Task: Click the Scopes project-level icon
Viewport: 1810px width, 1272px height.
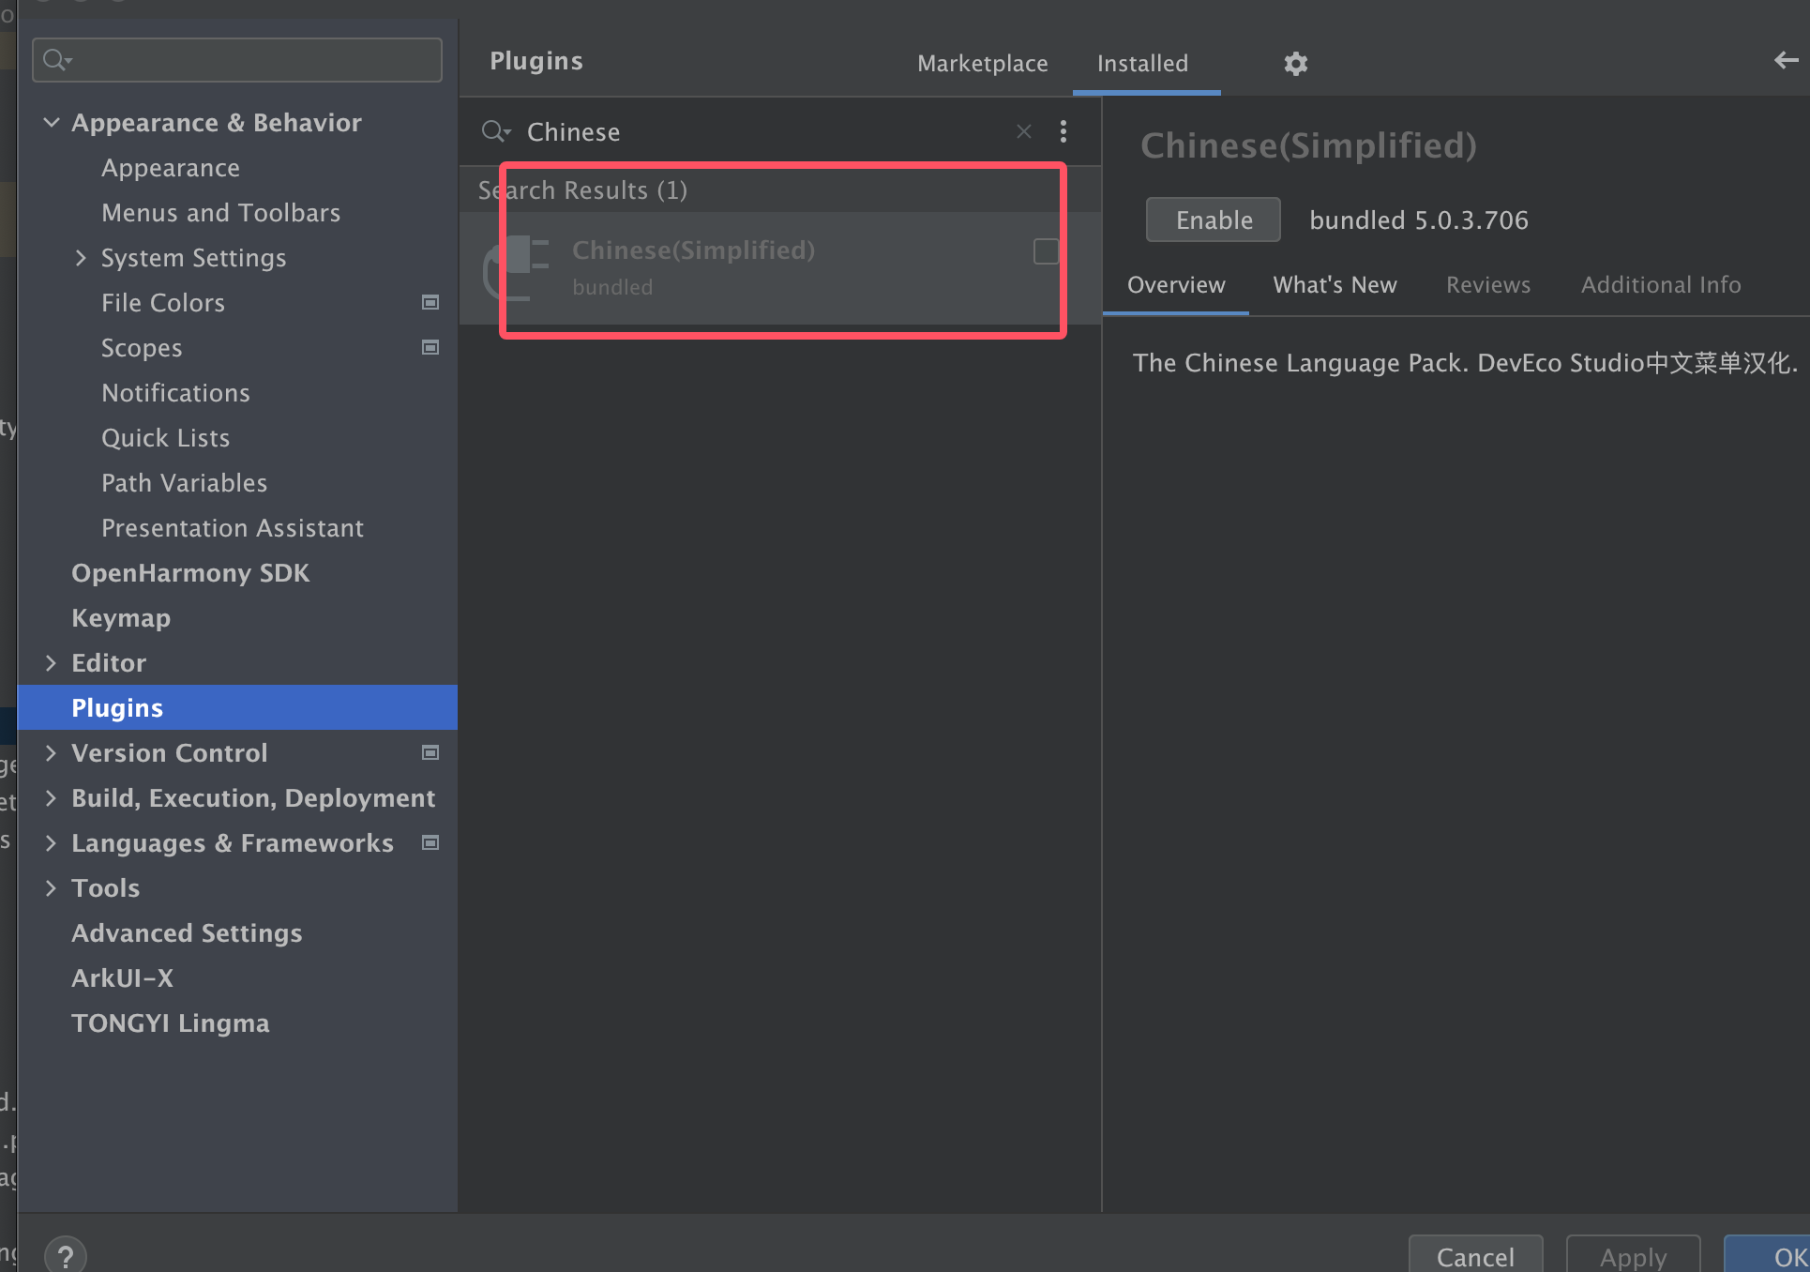Action: tap(430, 347)
